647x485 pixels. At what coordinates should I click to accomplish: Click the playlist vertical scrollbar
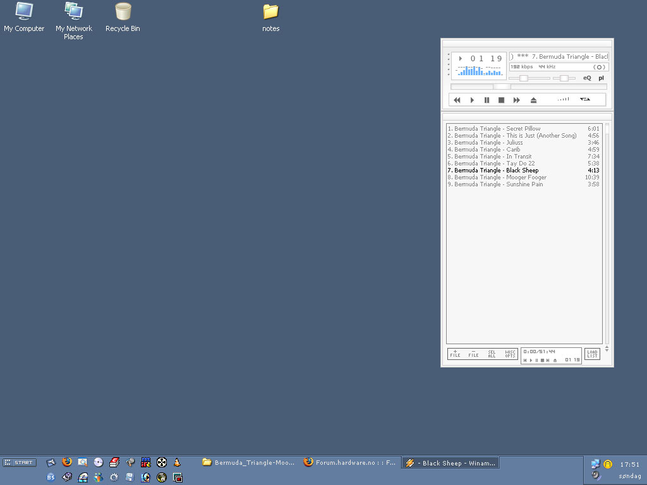(x=607, y=233)
